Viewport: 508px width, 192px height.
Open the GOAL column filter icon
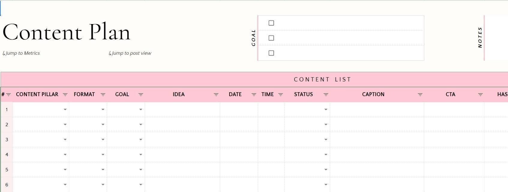(141, 95)
